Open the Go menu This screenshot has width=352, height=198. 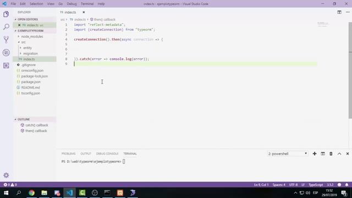click(x=61, y=4)
